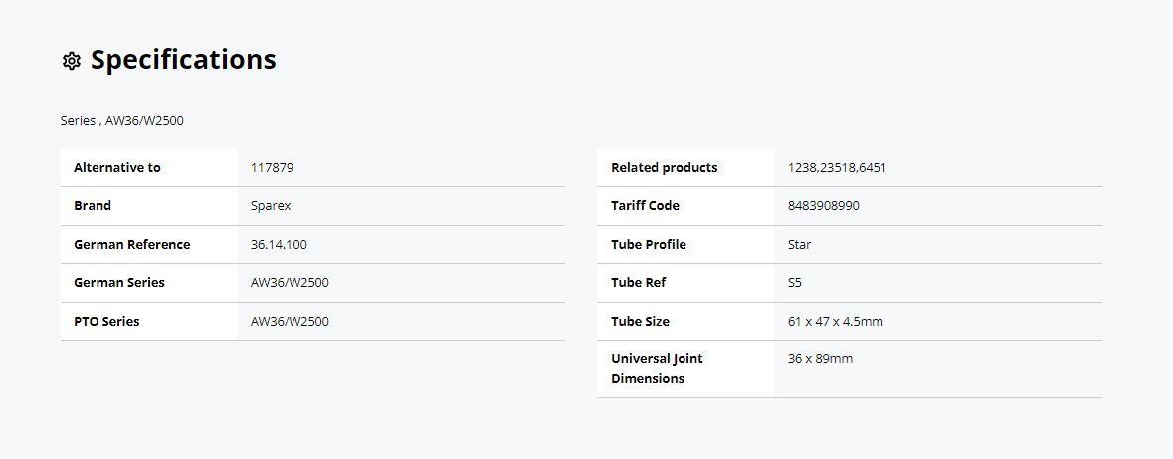Image resolution: width=1173 pixels, height=459 pixels.
Task: Click the Specifications heading
Action: click(183, 59)
